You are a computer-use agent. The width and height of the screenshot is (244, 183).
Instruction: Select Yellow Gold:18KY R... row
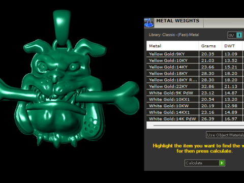coord(195,80)
